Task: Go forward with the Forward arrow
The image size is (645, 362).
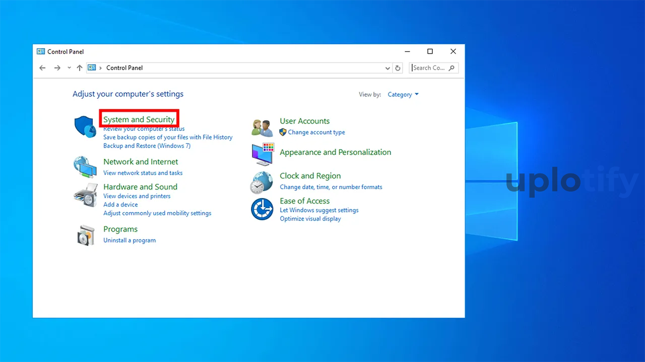Action: (57, 68)
